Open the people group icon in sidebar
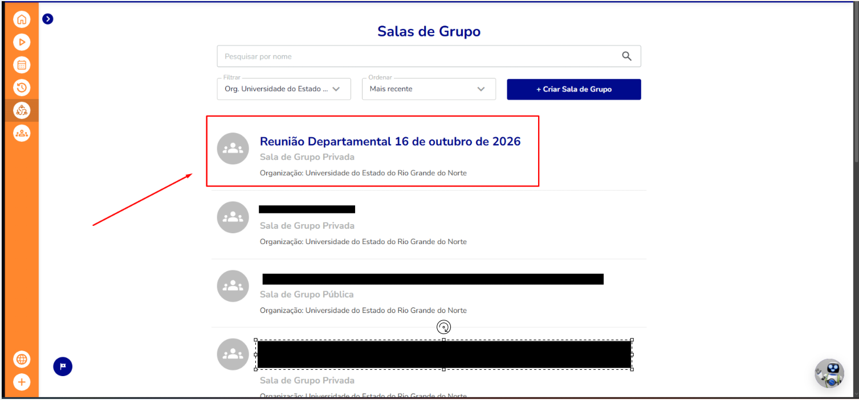The height and width of the screenshot is (400, 859). tap(22, 133)
